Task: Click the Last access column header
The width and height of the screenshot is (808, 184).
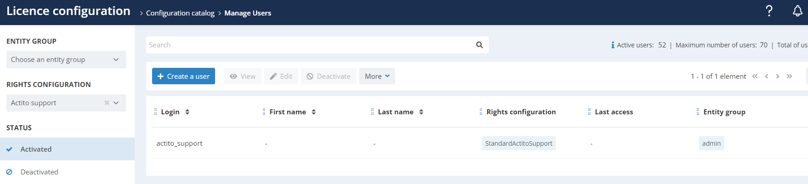Action: 614,112
